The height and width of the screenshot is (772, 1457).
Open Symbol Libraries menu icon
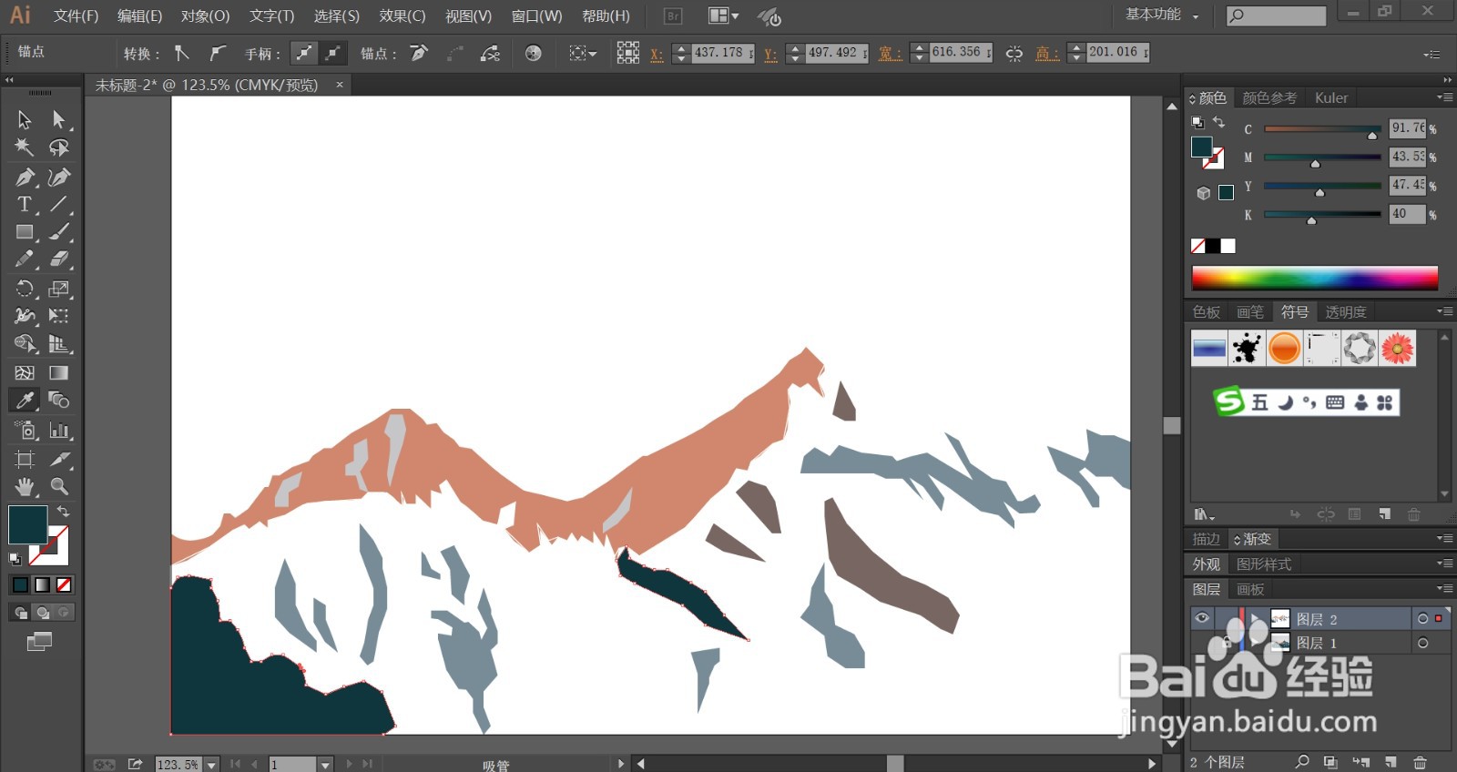pyautogui.click(x=1204, y=514)
